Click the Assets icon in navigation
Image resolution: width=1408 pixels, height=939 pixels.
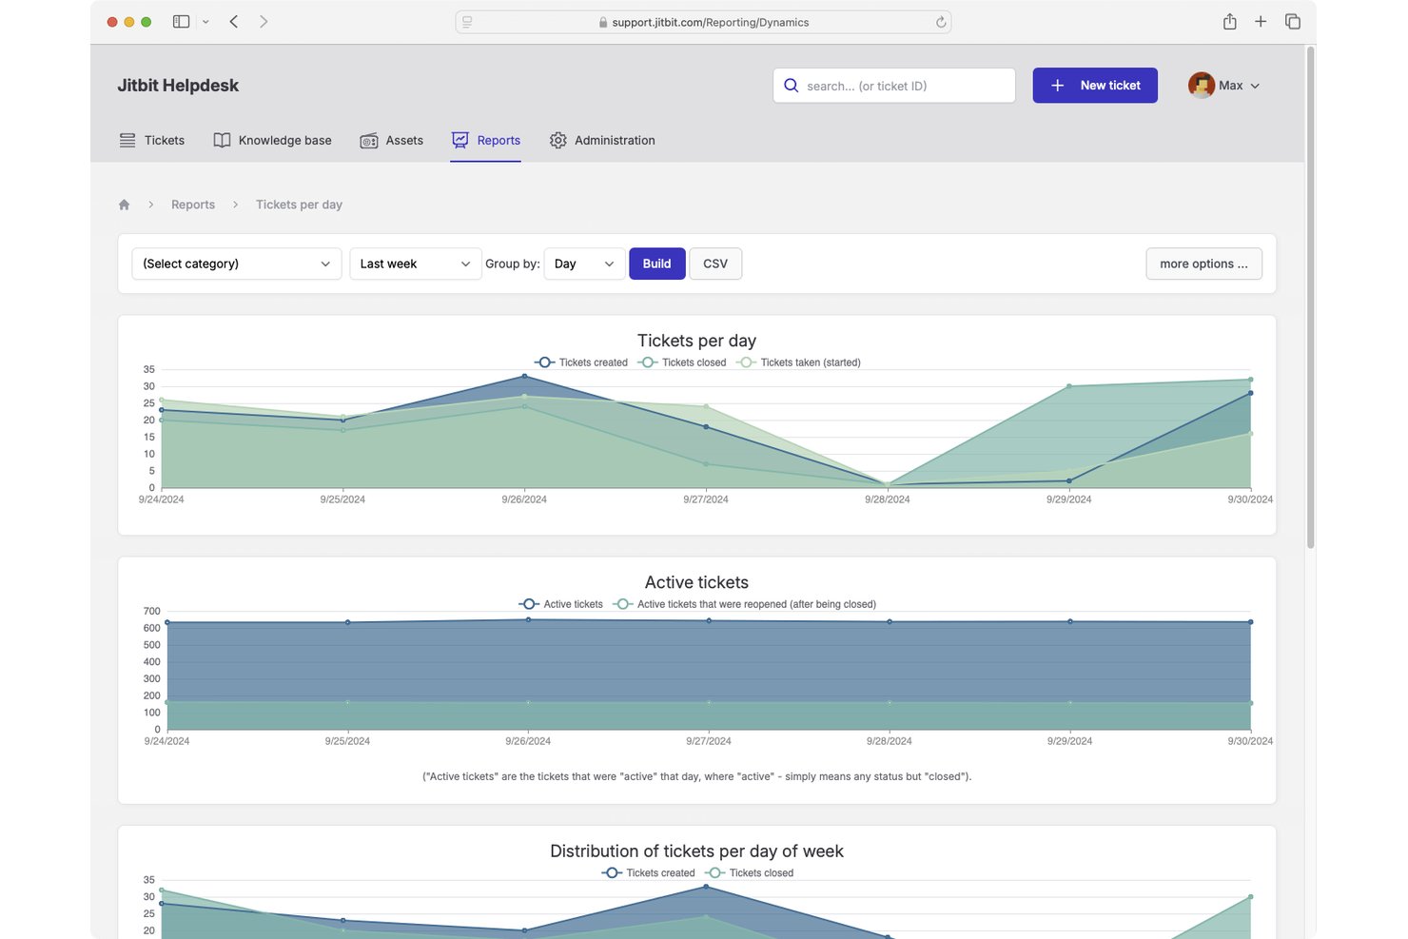pos(369,141)
